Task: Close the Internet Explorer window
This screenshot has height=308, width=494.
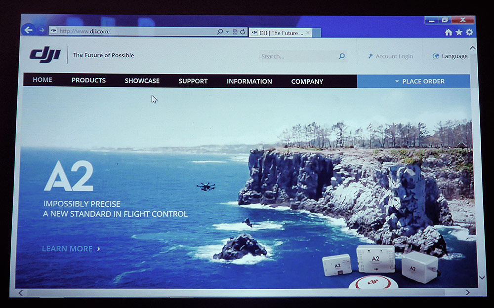Action: tap(463, 20)
